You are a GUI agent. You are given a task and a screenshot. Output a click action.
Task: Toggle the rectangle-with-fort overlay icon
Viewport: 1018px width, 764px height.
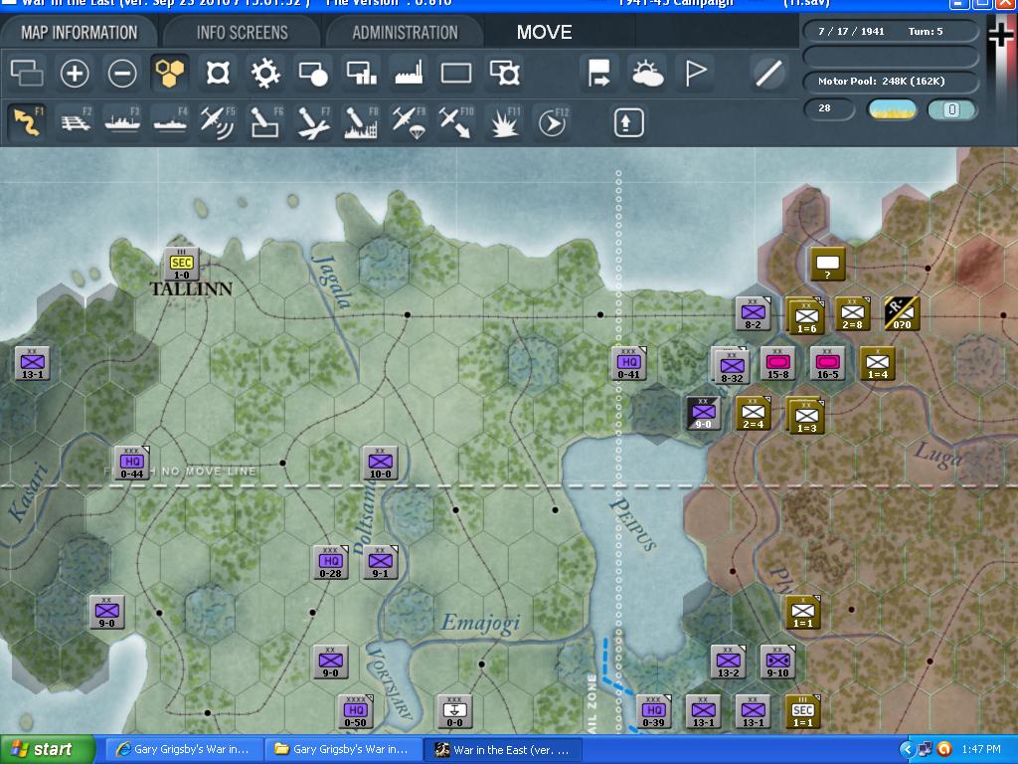click(x=504, y=73)
